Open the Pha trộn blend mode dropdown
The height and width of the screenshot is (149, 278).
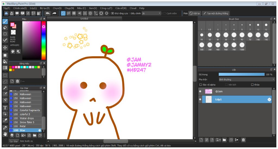tap(247, 80)
